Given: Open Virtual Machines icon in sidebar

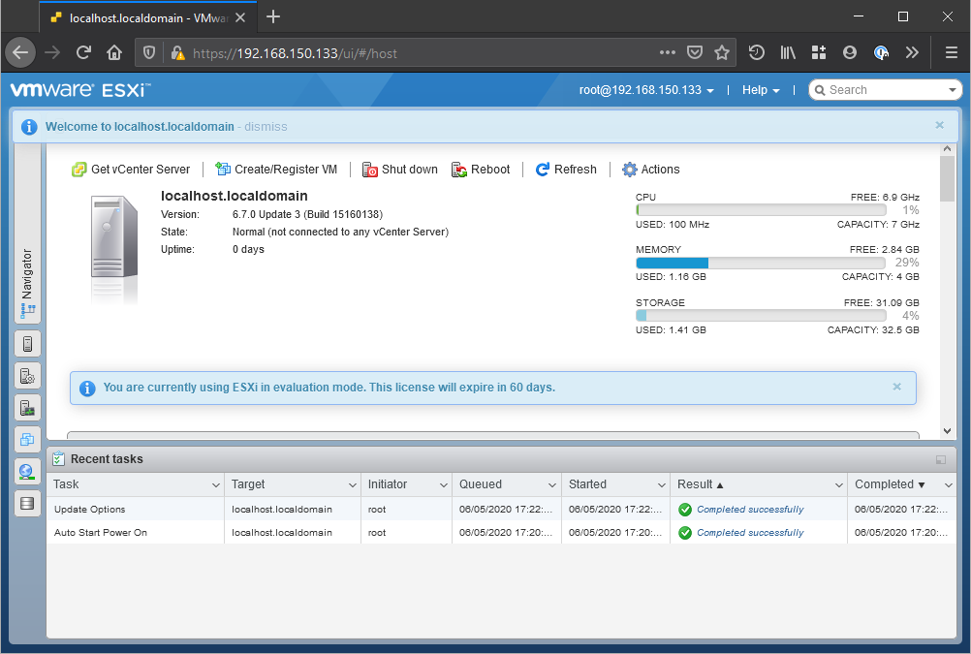Looking at the screenshot, I should click(x=27, y=440).
